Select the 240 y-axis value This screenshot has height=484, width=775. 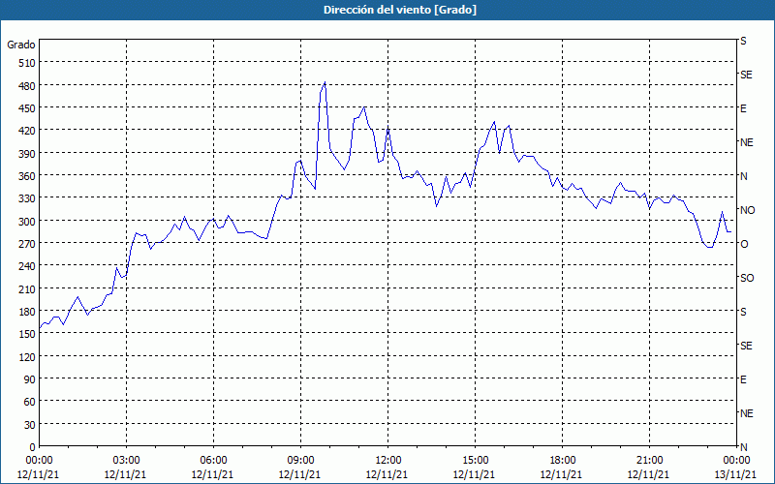[27, 267]
